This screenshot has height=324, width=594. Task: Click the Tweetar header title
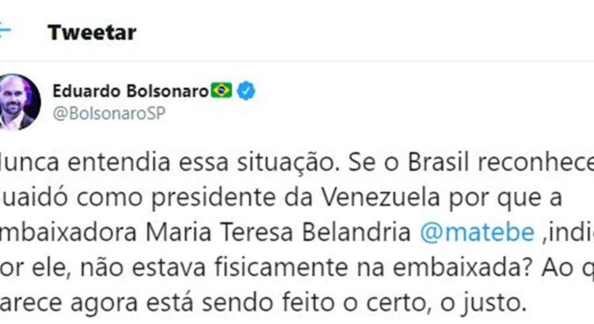point(91,32)
